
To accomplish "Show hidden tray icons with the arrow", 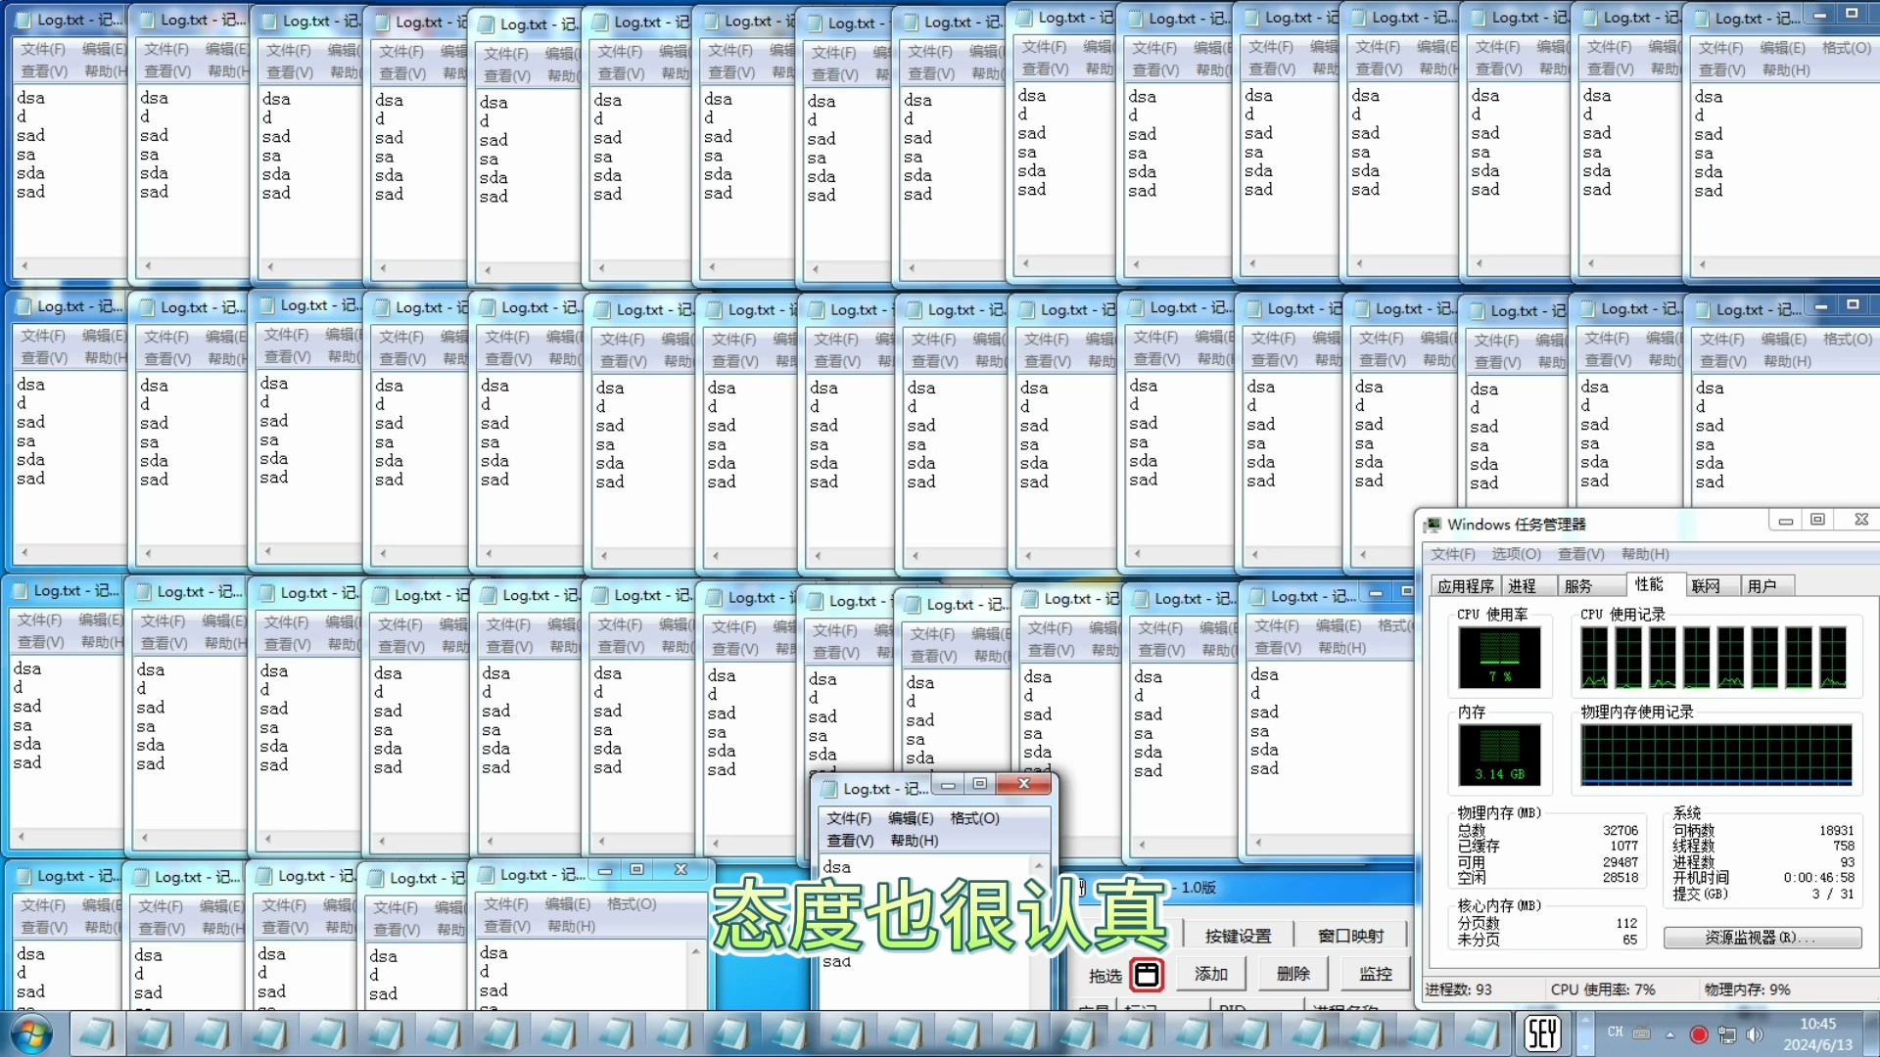I will pyautogui.click(x=1670, y=1034).
